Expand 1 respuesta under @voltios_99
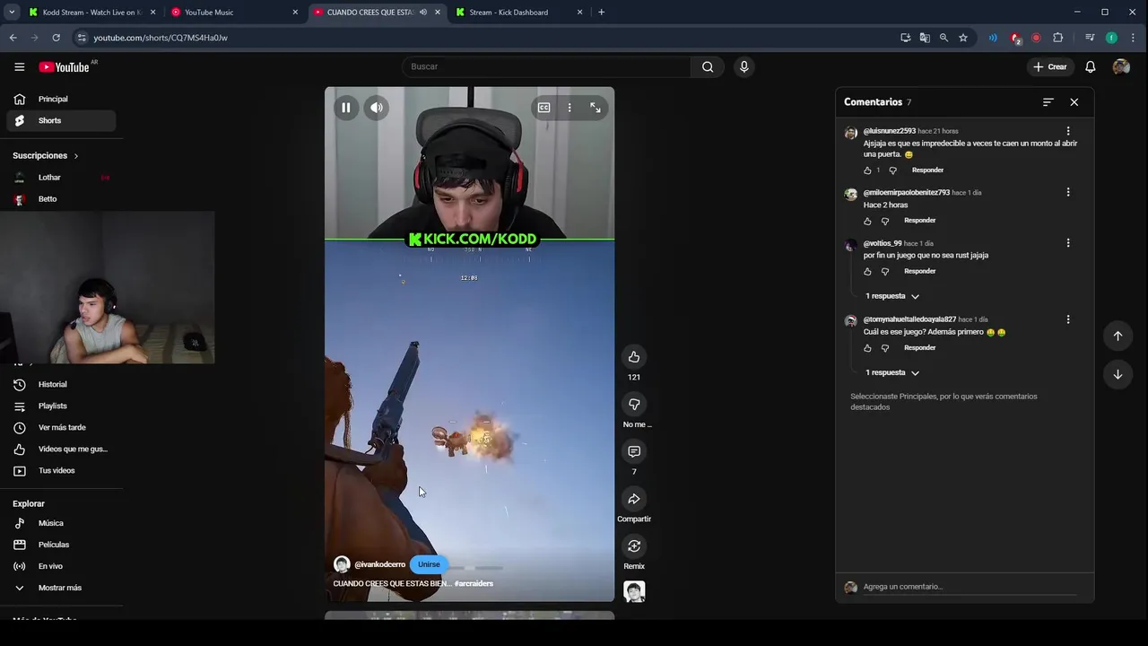Viewport: 1148px width, 646px height. (x=892, y=296)
